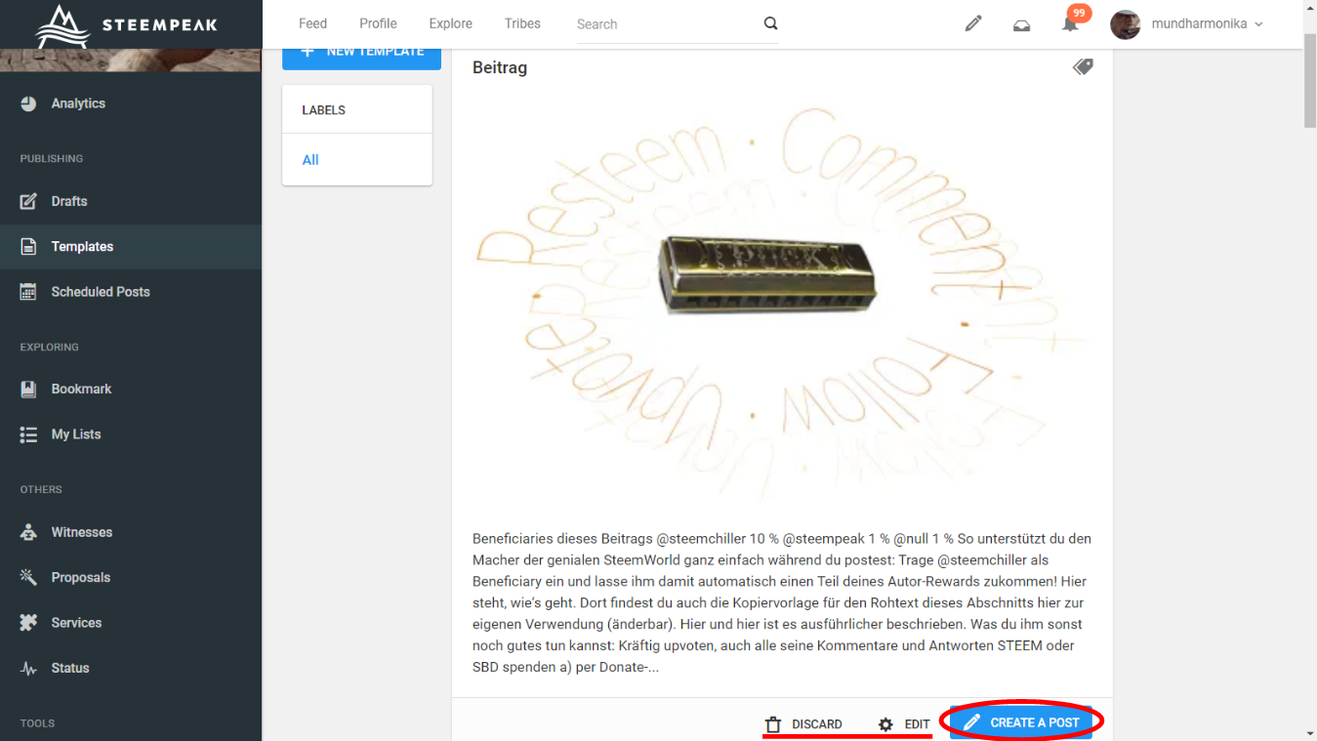The height and width of the screenshot is (741, 1317).
Task: Open the wallet tray icon in header
Action: [1021, 24]
